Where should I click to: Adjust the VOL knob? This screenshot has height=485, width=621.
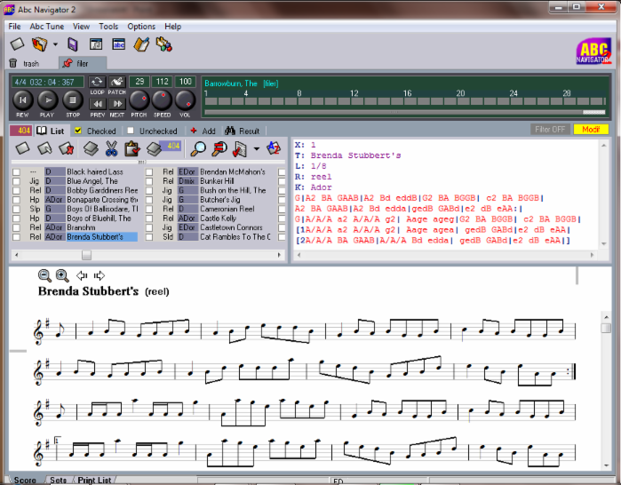[x=186, y=99]
